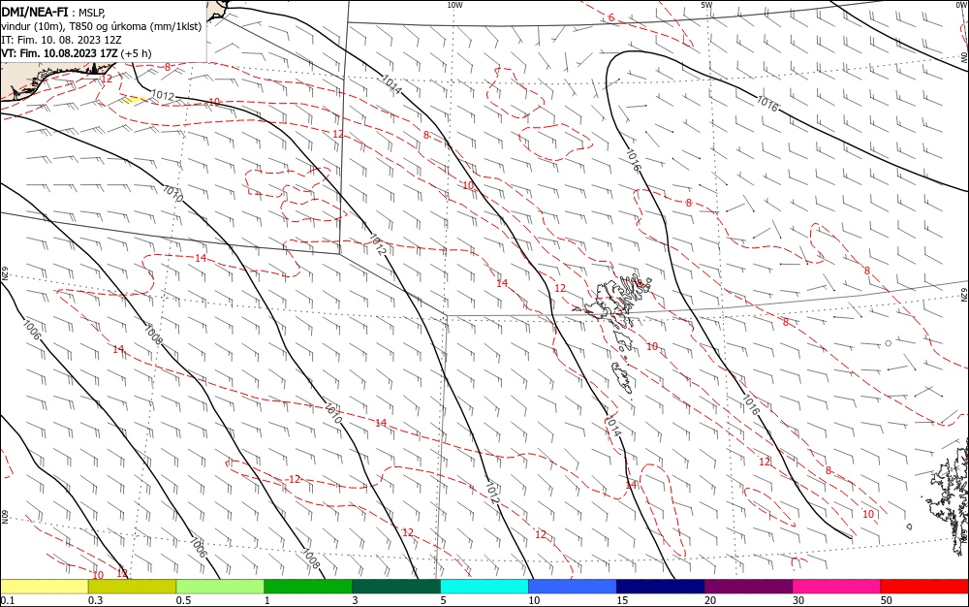
Task: Click the yellow 0.1–0.3 legend color band
Action: pyautogui.click(x=44, y=587)
